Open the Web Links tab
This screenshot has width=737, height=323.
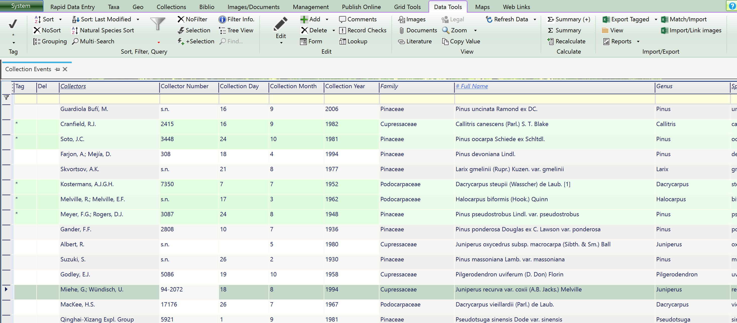pyautogui.click(x=516, y=7)
